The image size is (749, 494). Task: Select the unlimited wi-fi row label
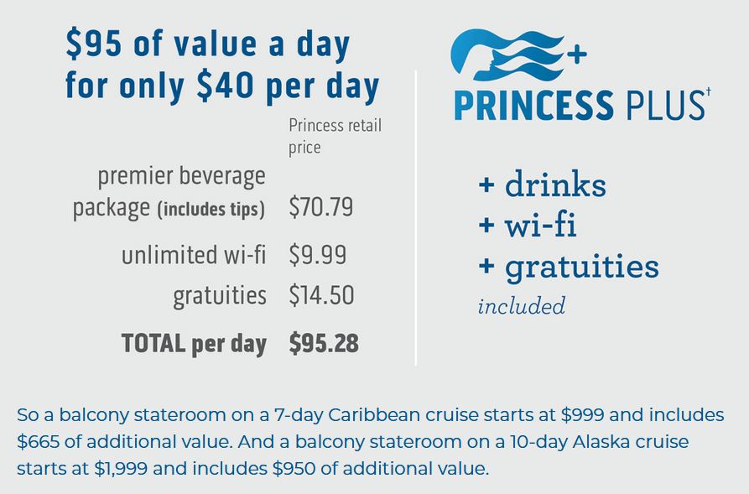[194, 254]
